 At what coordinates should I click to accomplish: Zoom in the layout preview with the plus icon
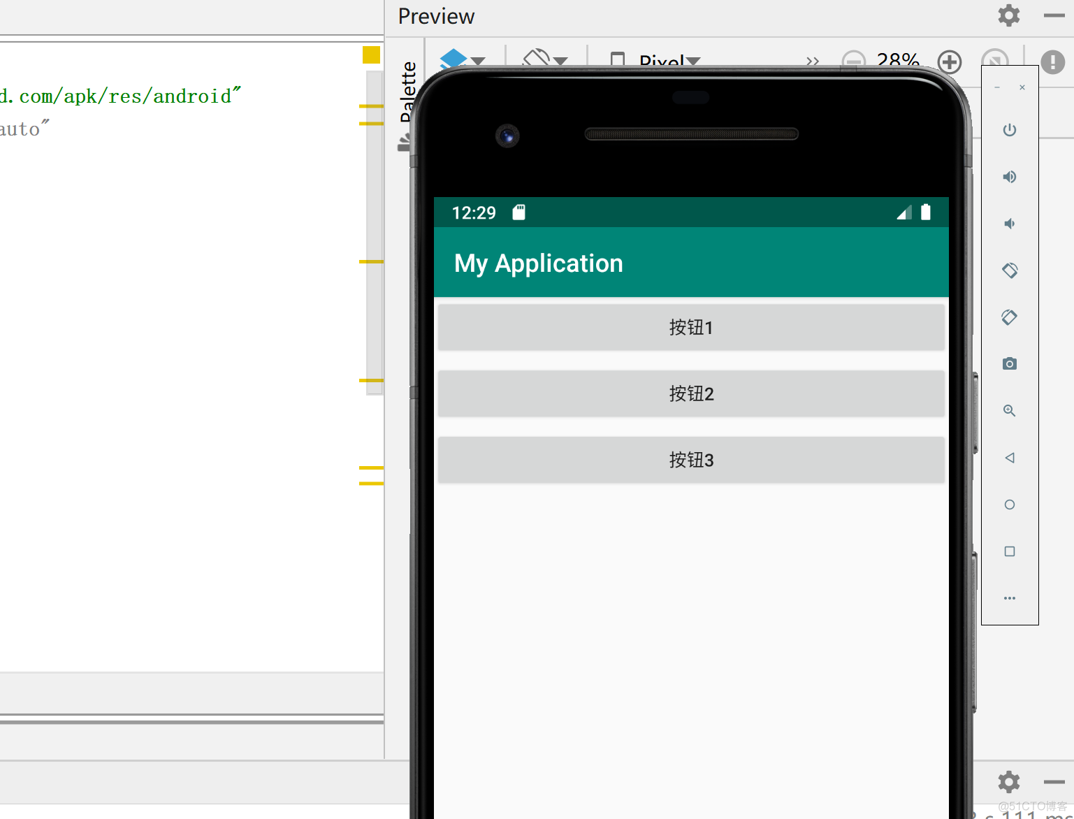950,61
